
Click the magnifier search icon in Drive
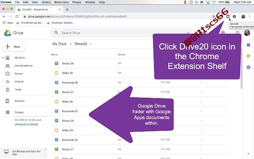pyautogui.click(x=56, y=33)
